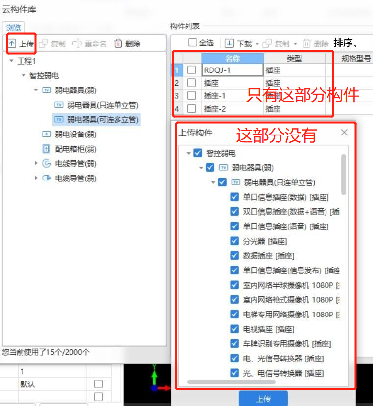
Task: Open the 下载 dropdown arrow
Action: tap(257, 44)
